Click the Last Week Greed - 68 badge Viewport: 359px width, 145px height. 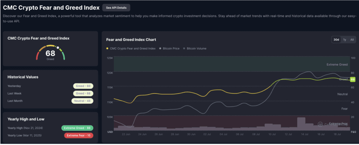point(83,93)
